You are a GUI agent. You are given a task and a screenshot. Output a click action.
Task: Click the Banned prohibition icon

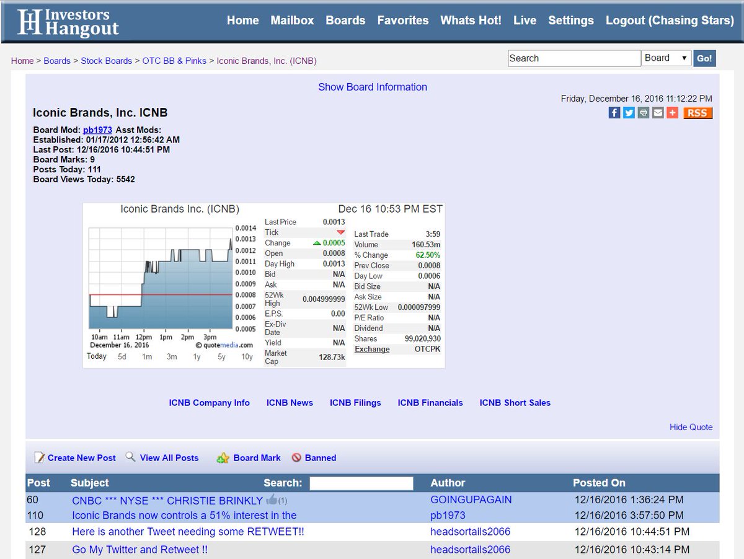296,458
